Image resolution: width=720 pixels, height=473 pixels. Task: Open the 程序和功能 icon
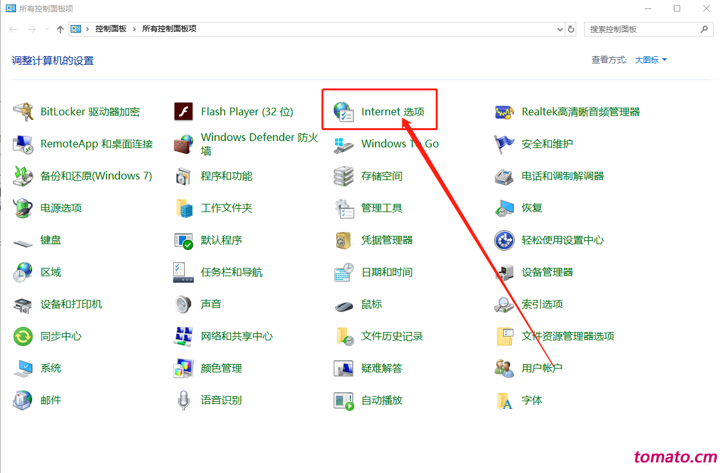click(x=184, y=176)
